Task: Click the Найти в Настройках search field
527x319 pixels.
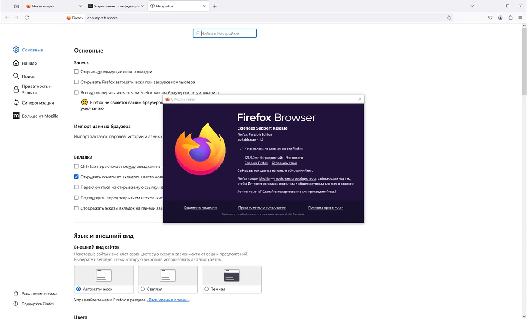Action: [x=225, y=33]
